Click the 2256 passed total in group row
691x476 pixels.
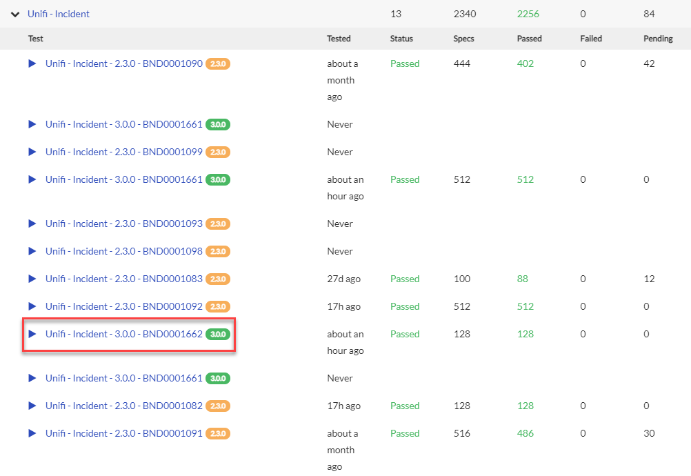pos(528,14)
